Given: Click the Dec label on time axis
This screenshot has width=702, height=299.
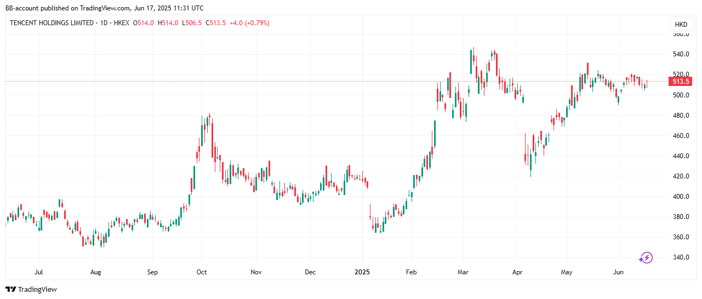Looking at the screenshot, I should pos(310,272).
